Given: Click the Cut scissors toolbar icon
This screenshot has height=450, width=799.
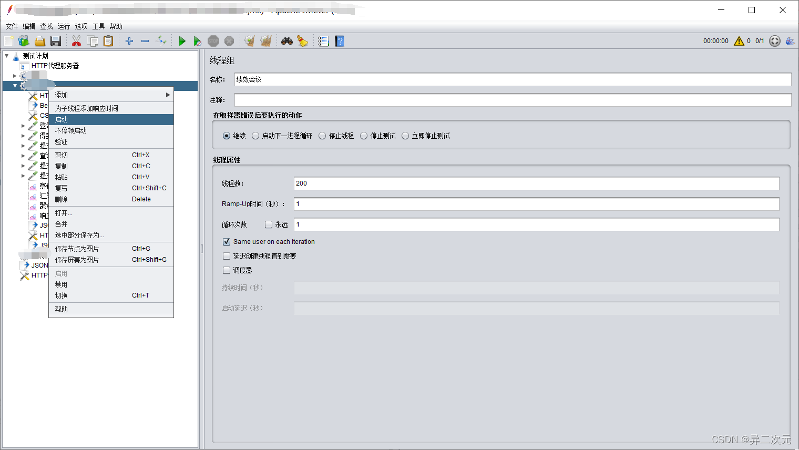Looking at the screenshot, I should pos(76,41).
